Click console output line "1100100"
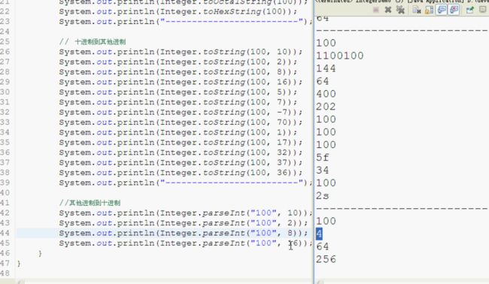The image size is (489, 284). pos(339,56)
